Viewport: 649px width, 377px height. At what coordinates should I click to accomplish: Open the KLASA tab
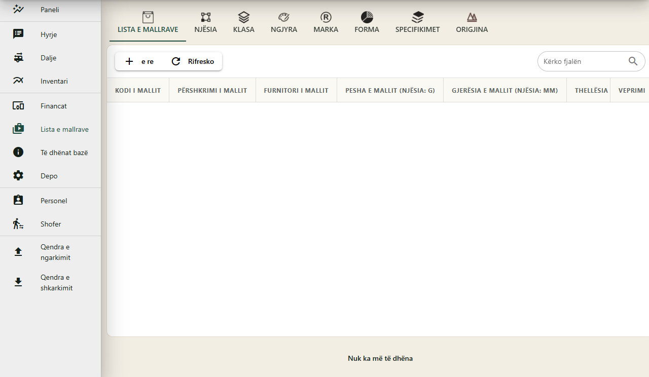244,24
